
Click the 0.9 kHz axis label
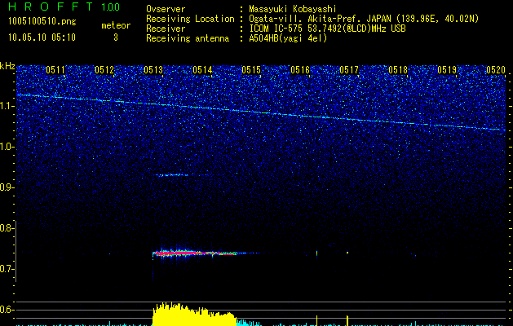click(x=7, y=187)
